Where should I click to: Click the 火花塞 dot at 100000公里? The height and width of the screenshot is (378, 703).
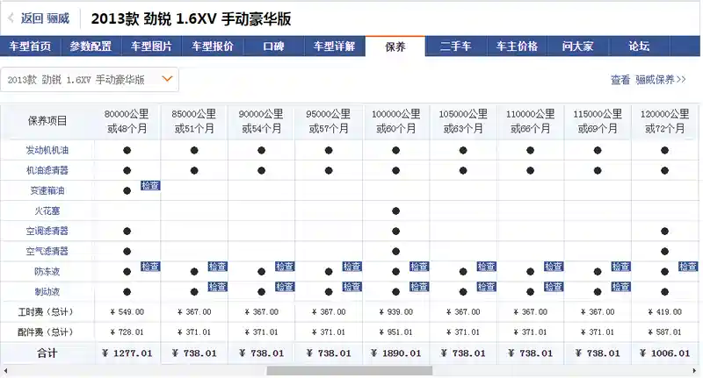point(396,211)
